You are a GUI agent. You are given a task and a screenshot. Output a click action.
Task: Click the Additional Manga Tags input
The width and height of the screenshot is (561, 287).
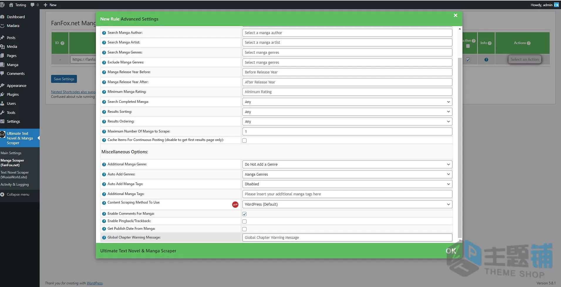tap(347, 194)
